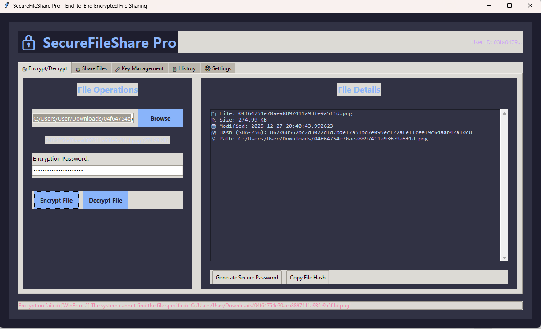Click the feather app icon in title bar
This screenshot has height=329, width=541.
coord(7,6)
